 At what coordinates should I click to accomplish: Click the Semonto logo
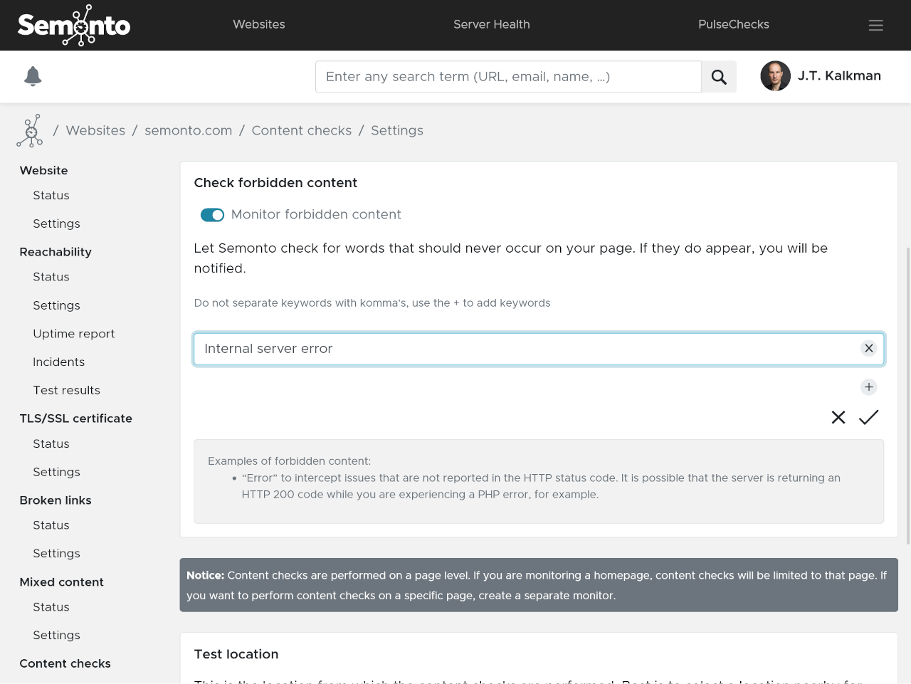point(74,26)
